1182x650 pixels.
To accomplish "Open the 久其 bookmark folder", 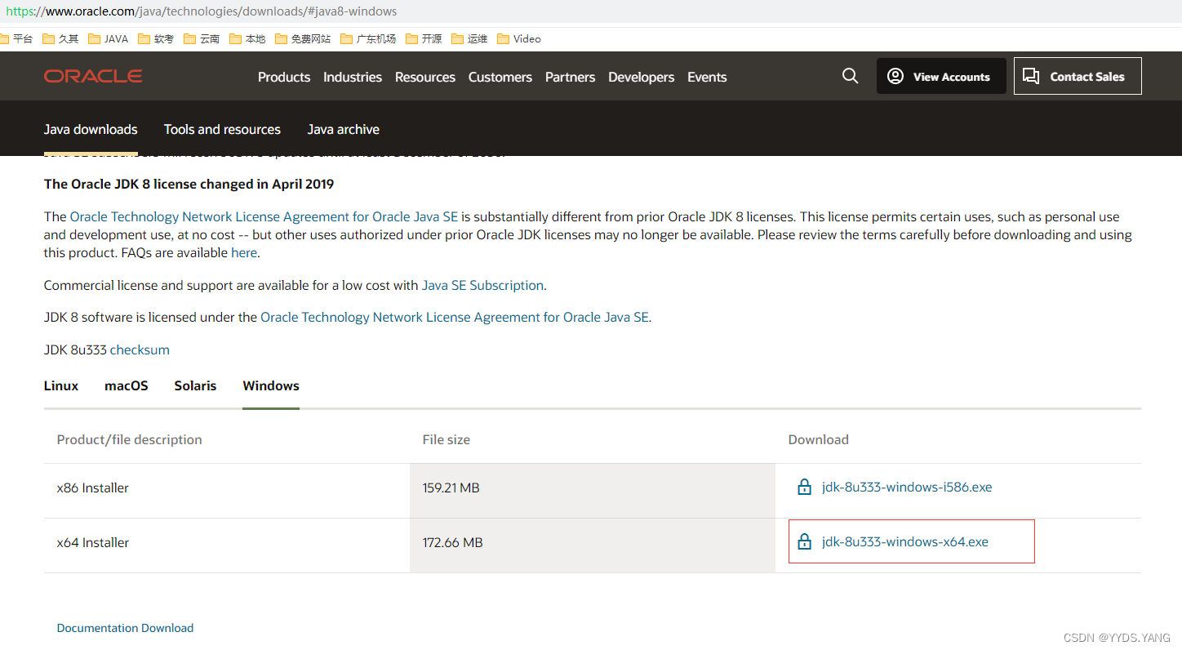I will click(x=60, y=38).
